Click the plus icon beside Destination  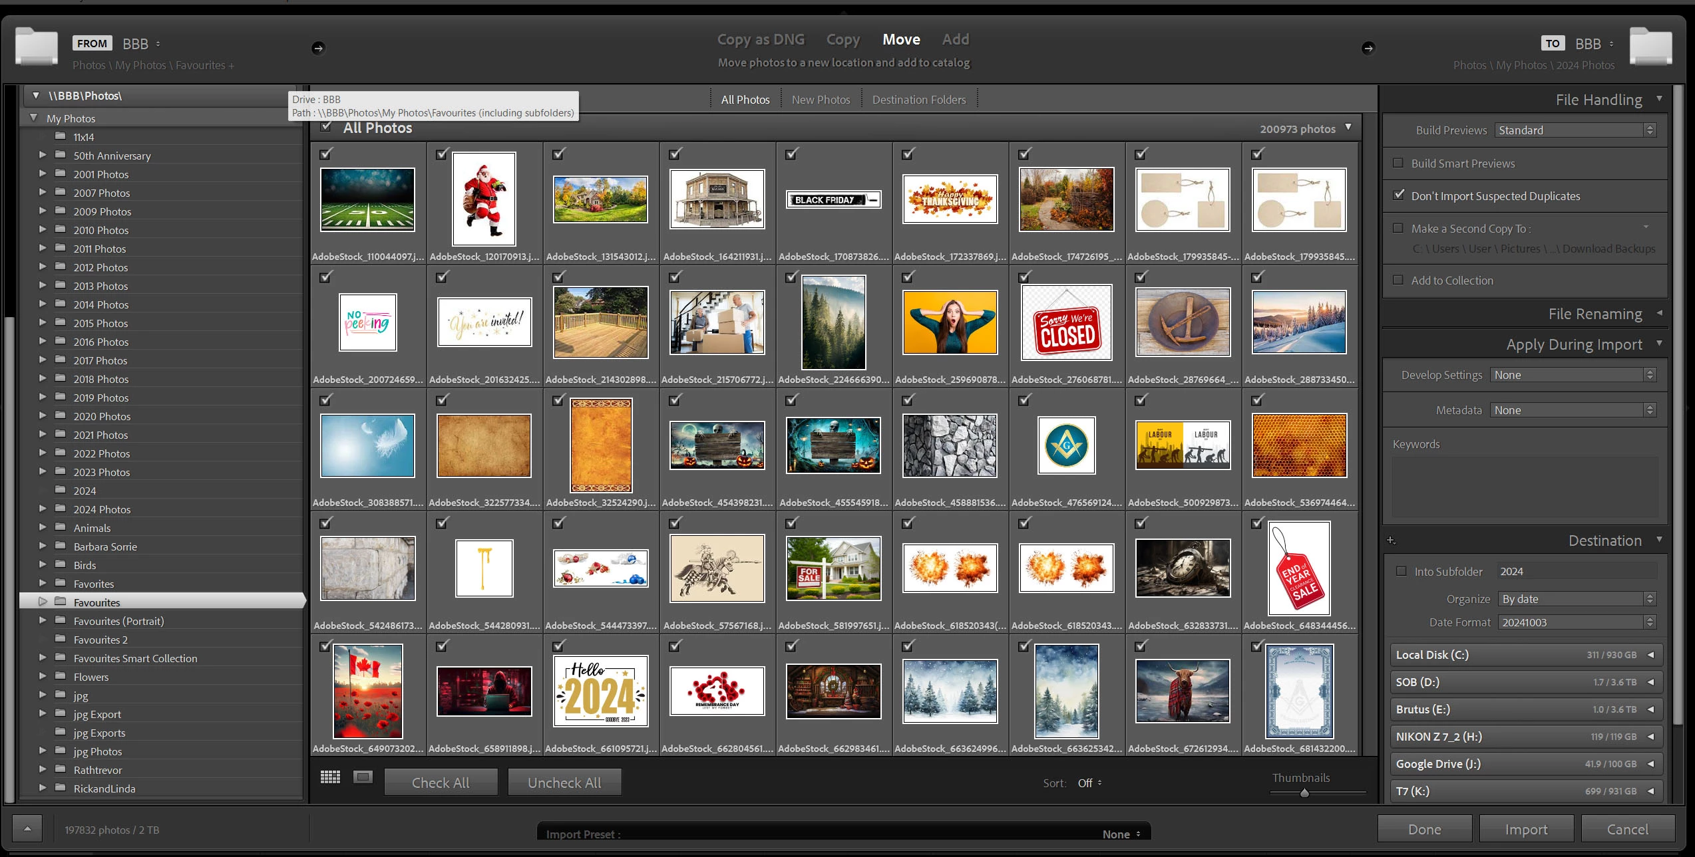[x=1391, y=541]
